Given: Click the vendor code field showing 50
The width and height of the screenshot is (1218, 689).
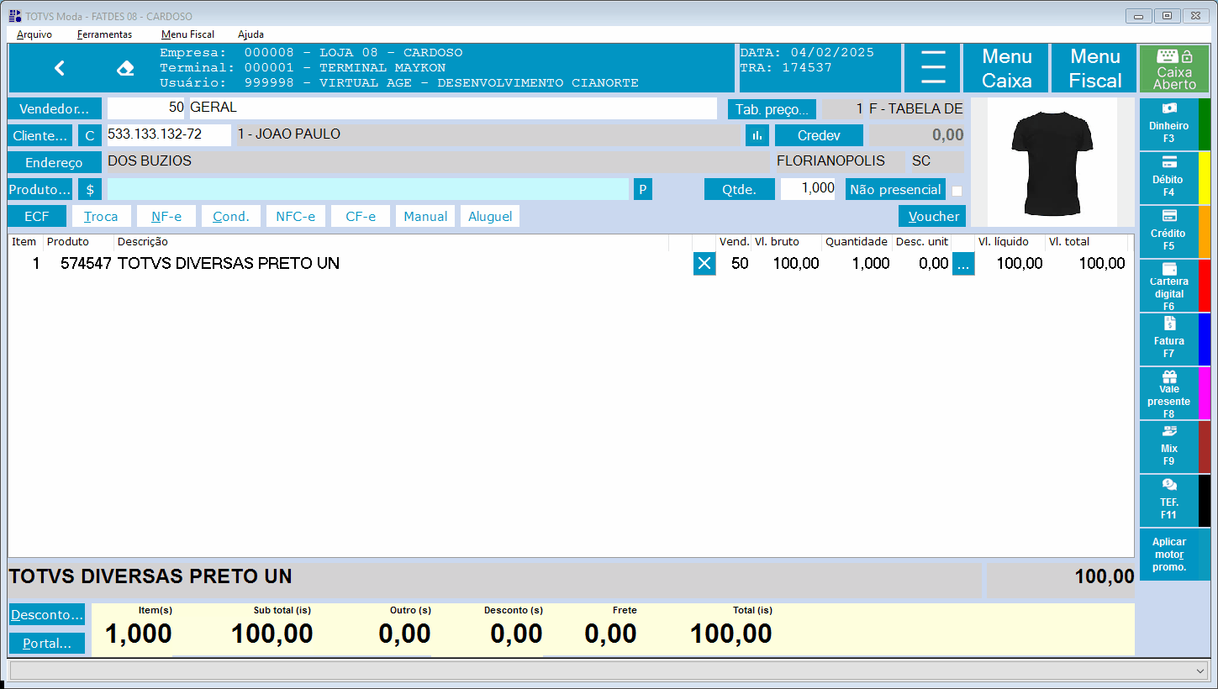Looking at the screenshot, I should click(x=147, y=108).
